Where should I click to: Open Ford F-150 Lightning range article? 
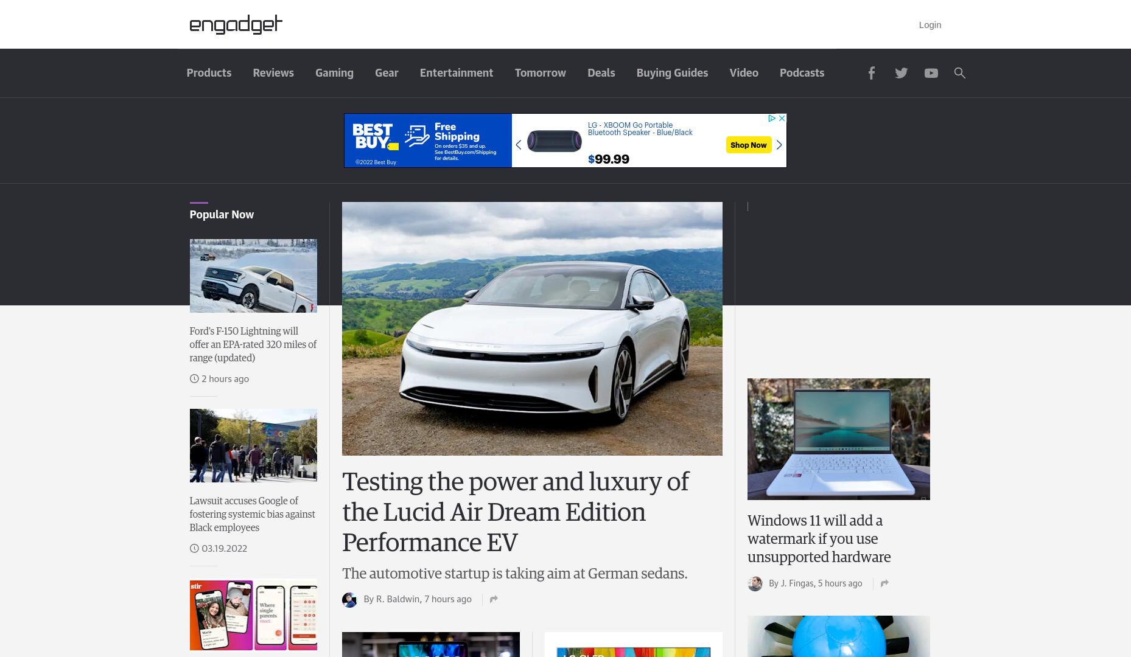[x=253, y=344]
